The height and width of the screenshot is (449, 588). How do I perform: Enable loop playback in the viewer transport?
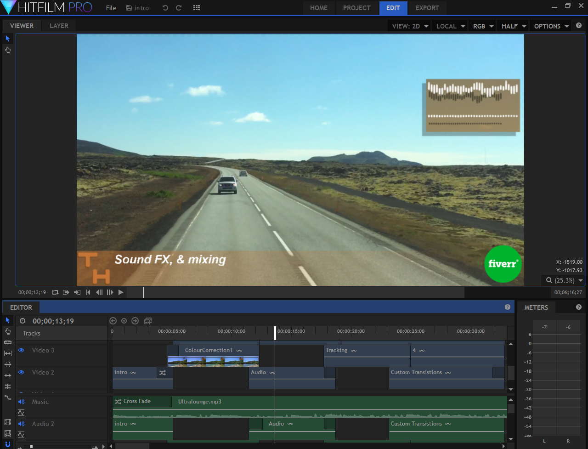click(55, 292)
